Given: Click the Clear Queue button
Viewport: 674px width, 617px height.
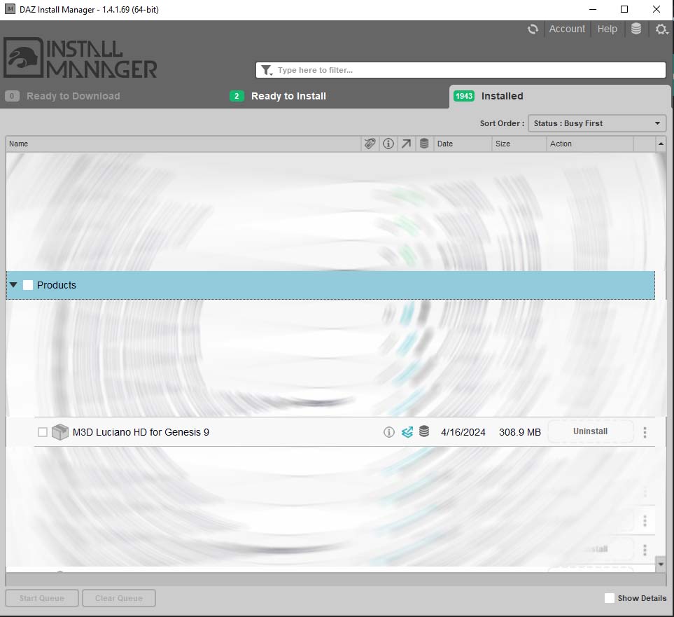Looking at the screenshot, I should point(119,598).
